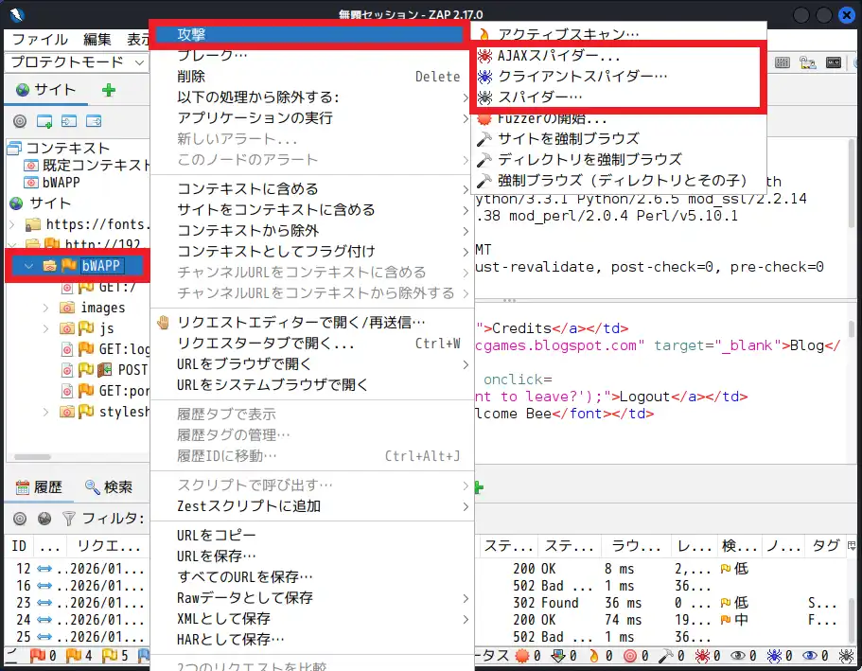Screen dimensions: 862x671
Task: Click the import context icon in Sites toolbar
Action: [x=69, y=121]
